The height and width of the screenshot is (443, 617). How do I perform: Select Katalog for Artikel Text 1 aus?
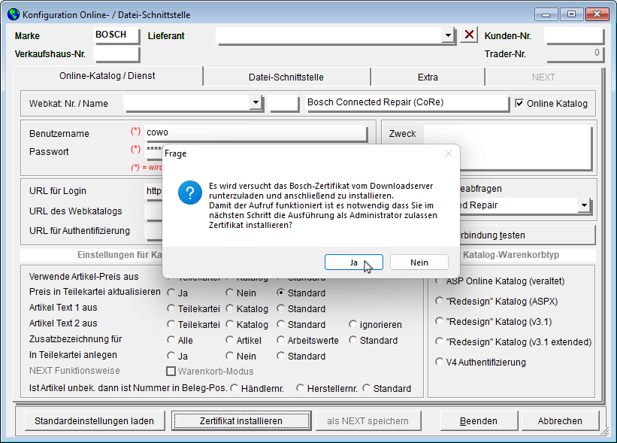(230, 308)
